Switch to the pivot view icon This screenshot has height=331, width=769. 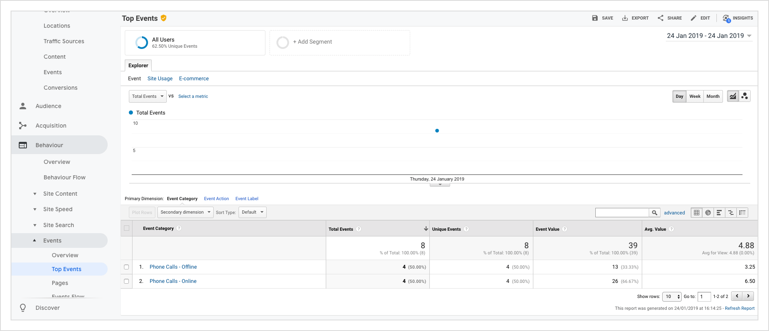tap(742, 212)
